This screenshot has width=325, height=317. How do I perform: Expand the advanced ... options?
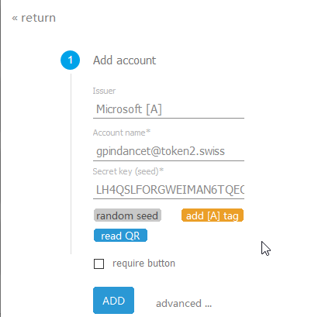(x=184, y=304)
